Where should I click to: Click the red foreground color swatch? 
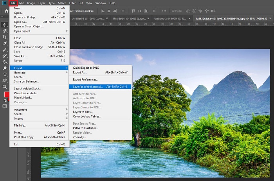click(x=7, y=95)
